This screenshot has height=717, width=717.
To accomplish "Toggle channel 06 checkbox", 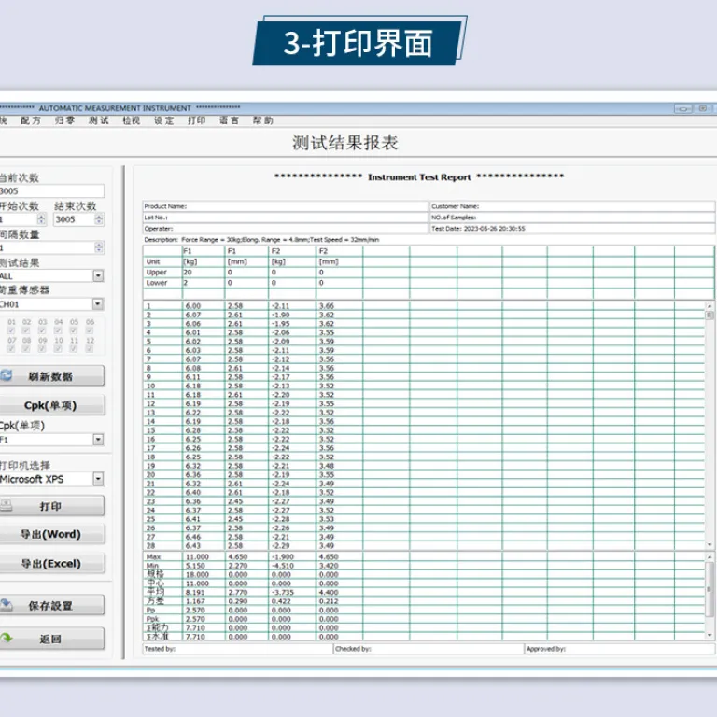I will [x=90, y=330].
